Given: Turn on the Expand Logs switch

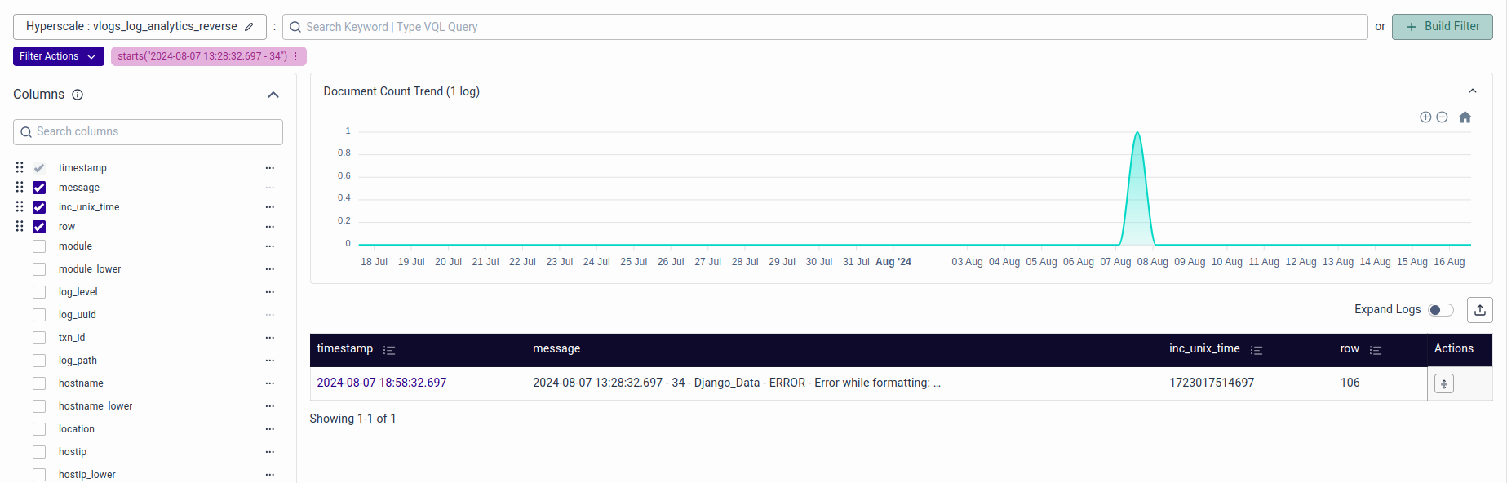Looking at the screenshot, I should [x=1441, y=310].
